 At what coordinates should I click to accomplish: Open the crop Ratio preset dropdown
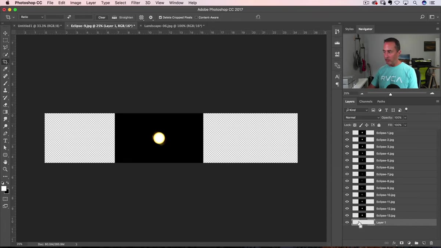pyautogui.click(x=32, y=17)
